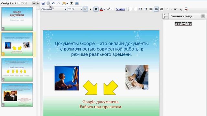Select the typing hands image
Image resolution: width=207 pixels, height=116 pixels.
(137, 77)
